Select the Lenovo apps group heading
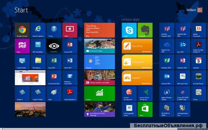This screenshot has height=130, width=208. point(130,19)
